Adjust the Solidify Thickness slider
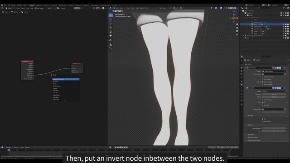Image resolution: width=290 pixels, height=163 pixels. coord(274,94)
